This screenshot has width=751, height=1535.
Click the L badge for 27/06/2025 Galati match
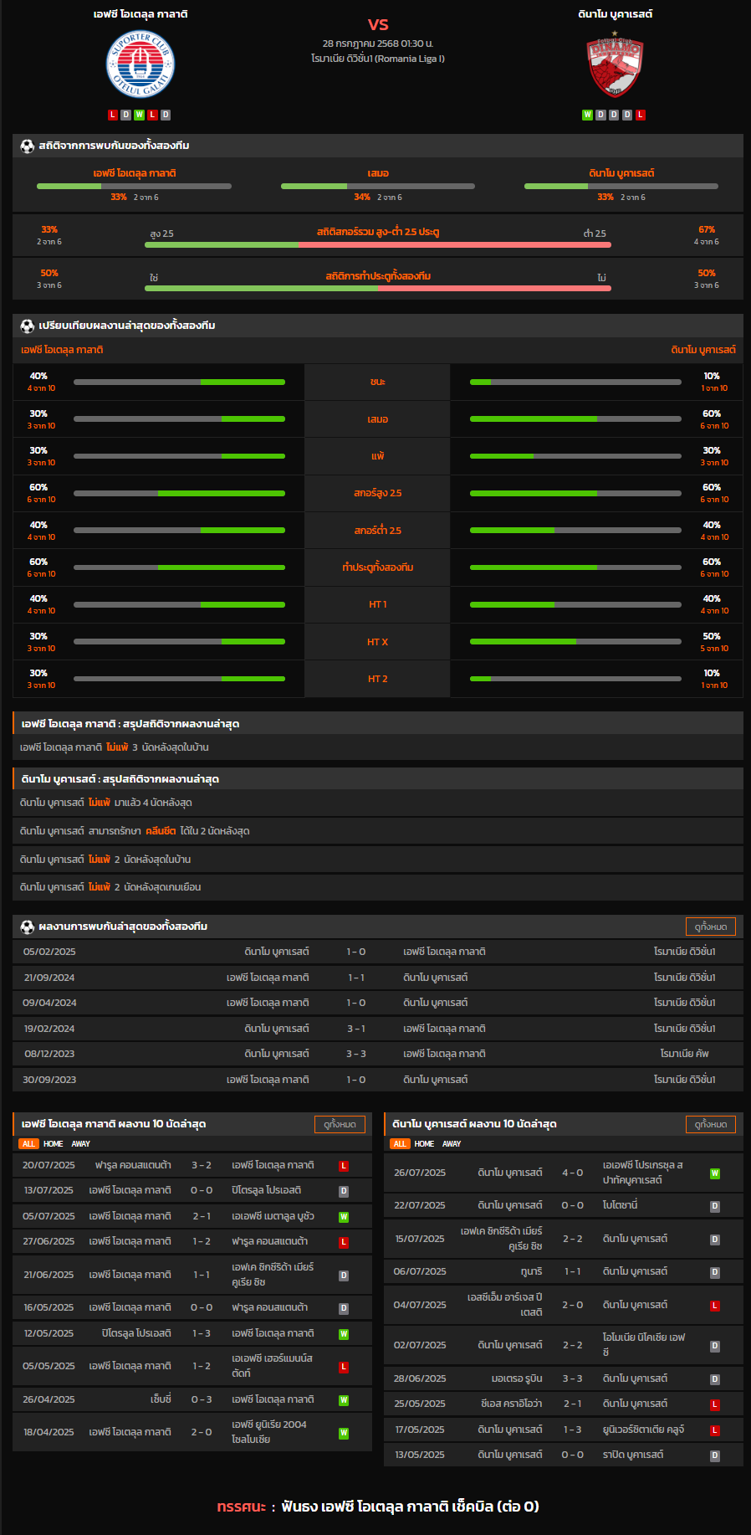(x=344, y=1242)
